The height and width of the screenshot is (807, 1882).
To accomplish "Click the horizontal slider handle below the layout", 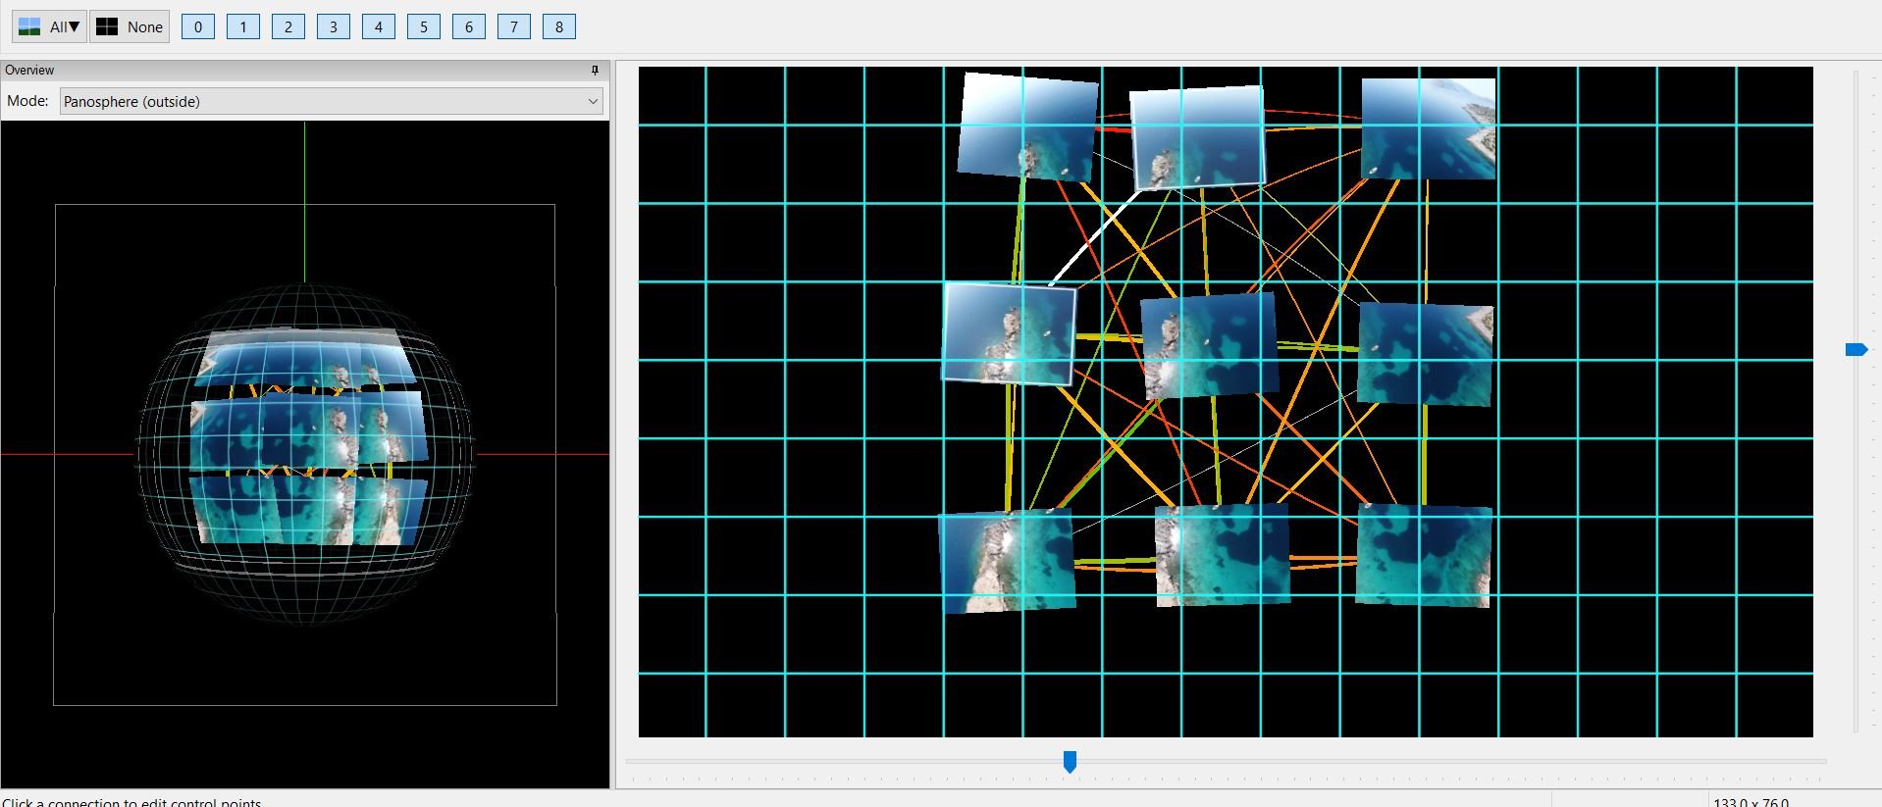I will (x=1070, y=761).
